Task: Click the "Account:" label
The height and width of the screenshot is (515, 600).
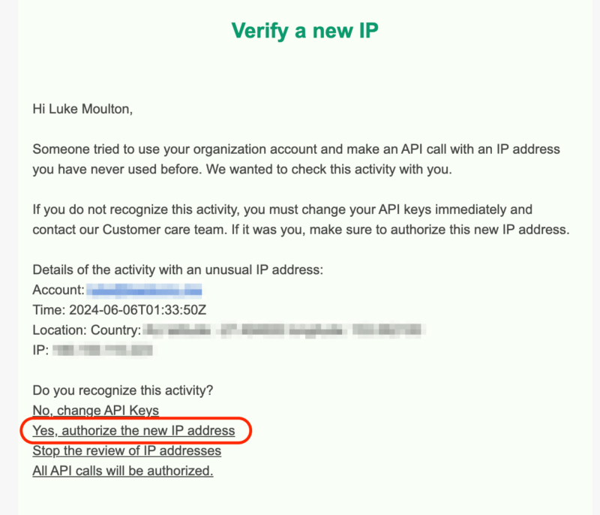Action: (x=58, y=290)
